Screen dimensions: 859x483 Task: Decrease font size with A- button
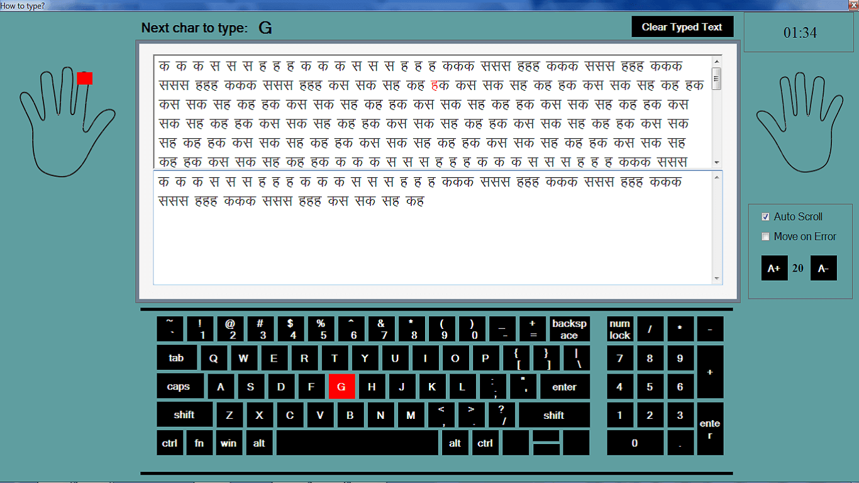[823, 268]
